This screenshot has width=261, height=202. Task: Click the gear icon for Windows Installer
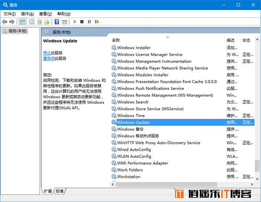tap(114, 48)
